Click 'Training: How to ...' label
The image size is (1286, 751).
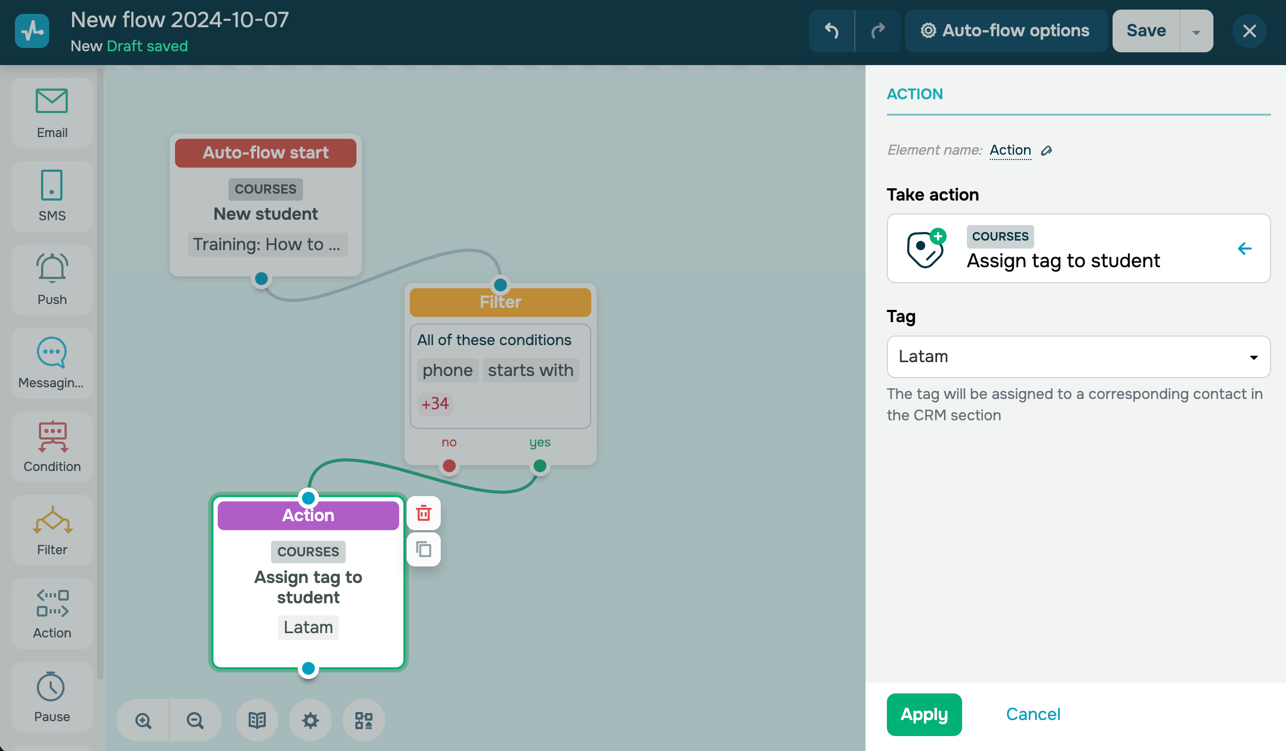point(267,245)
